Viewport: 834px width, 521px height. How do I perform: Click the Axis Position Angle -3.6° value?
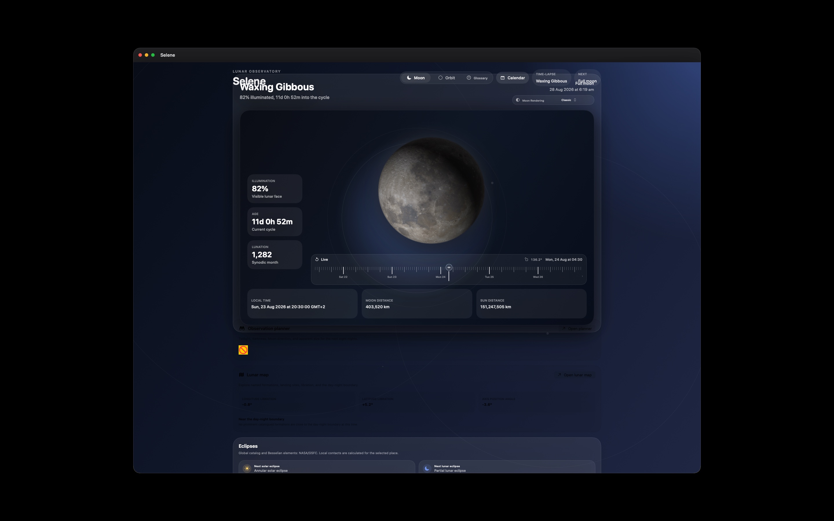click(x=487, y=405)
